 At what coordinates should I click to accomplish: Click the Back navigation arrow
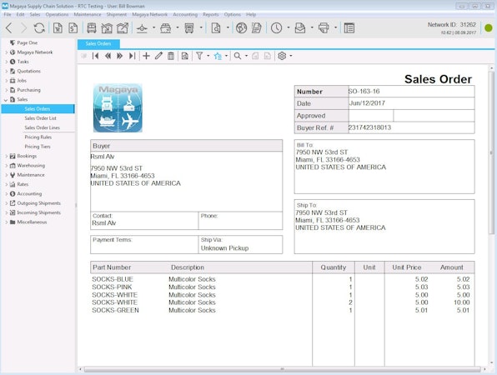click(9, 28)
